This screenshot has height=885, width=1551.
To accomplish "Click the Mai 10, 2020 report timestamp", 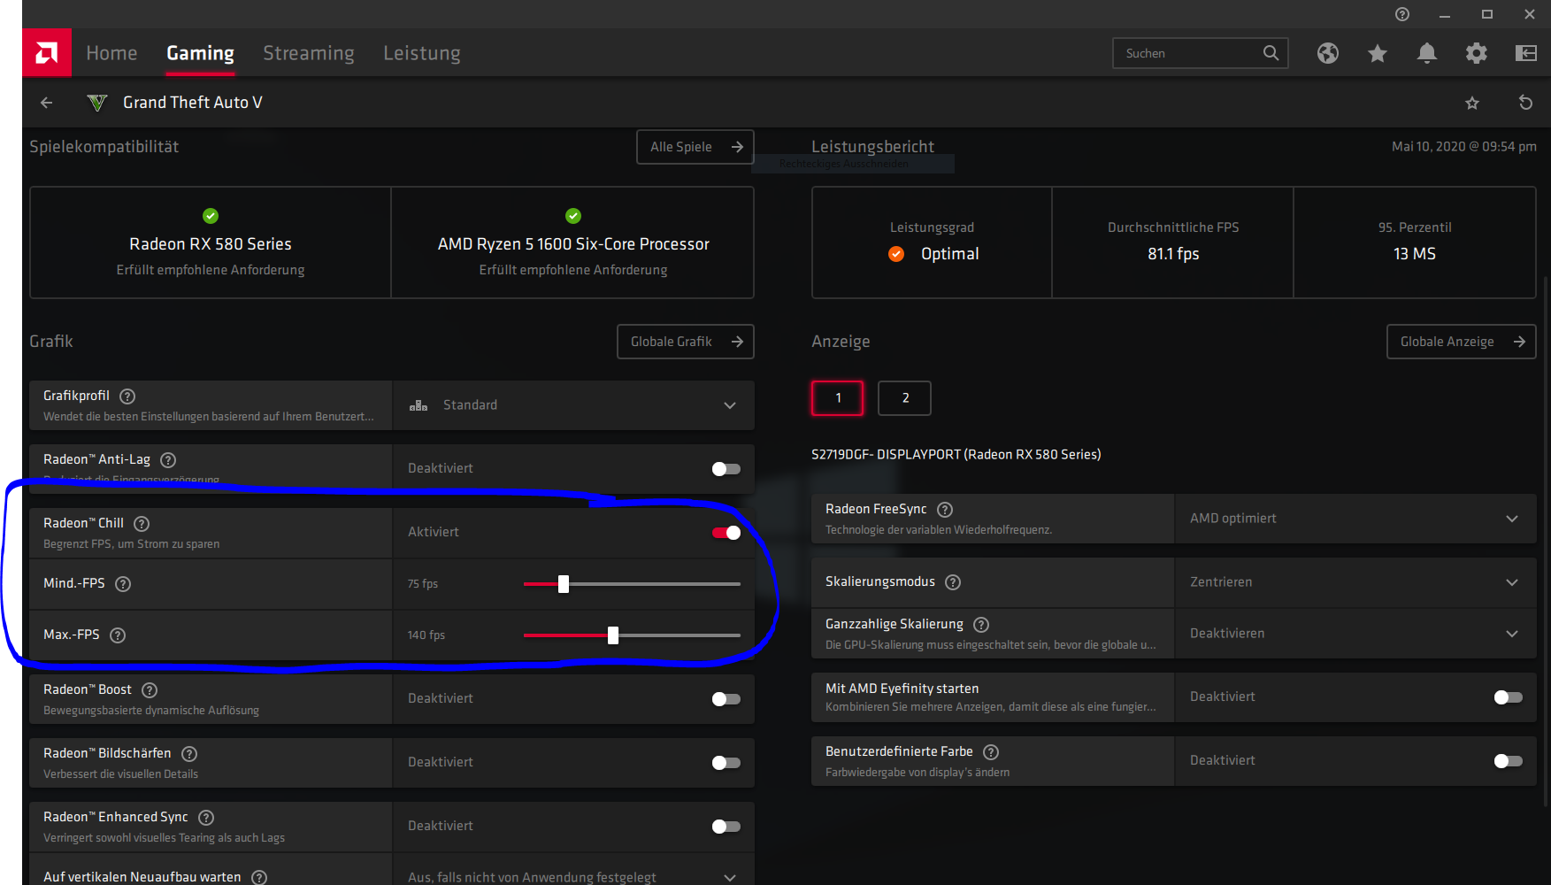I will [1464, 147].
